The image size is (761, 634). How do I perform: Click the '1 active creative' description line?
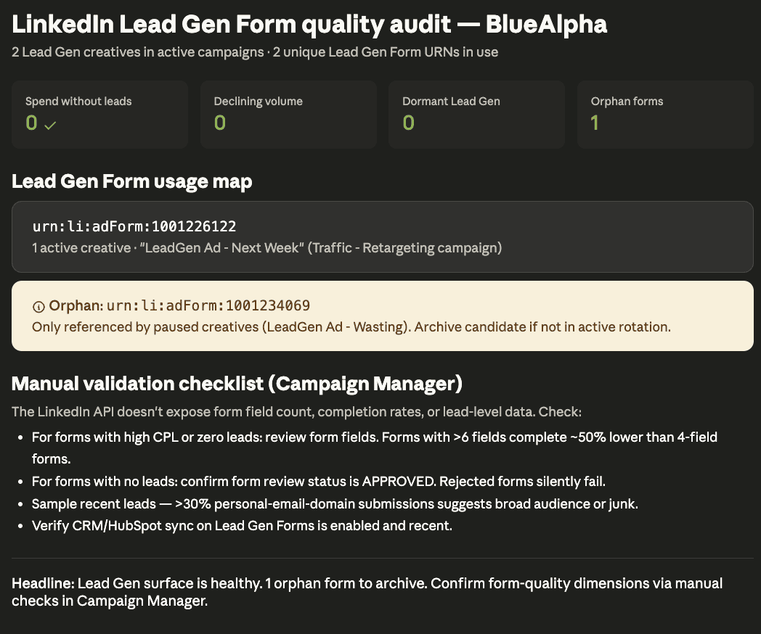[x=267, y=247]
